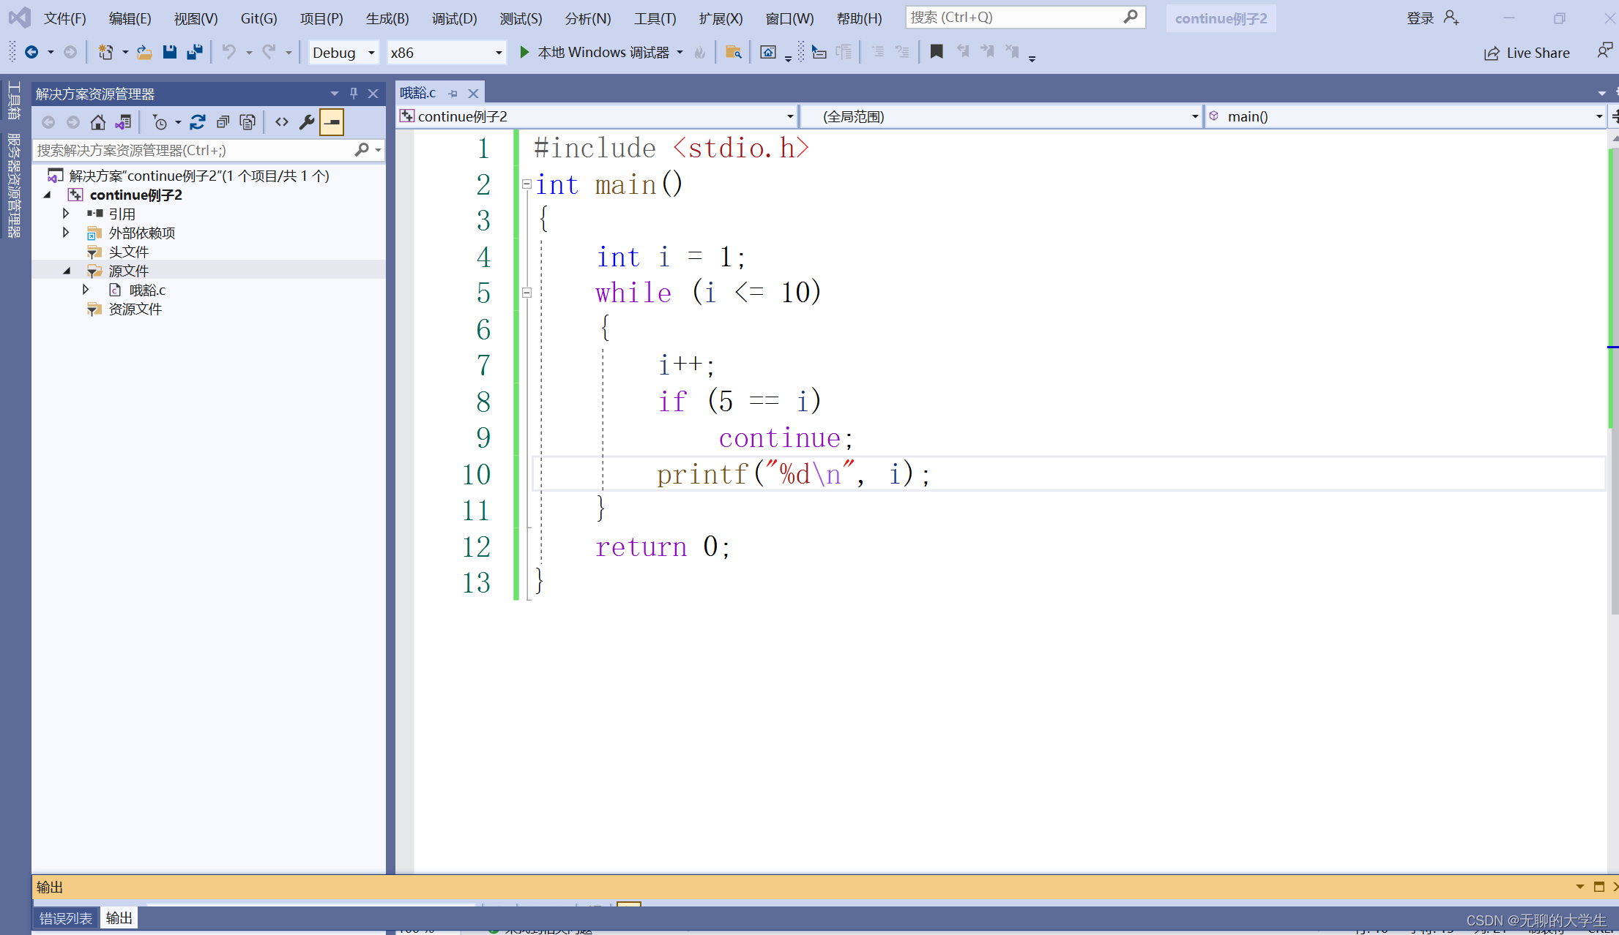The width and height of the screenshot is (1619, 935).
Task: Select the 资源文件 folder in tree
Action: coord(135,309)
